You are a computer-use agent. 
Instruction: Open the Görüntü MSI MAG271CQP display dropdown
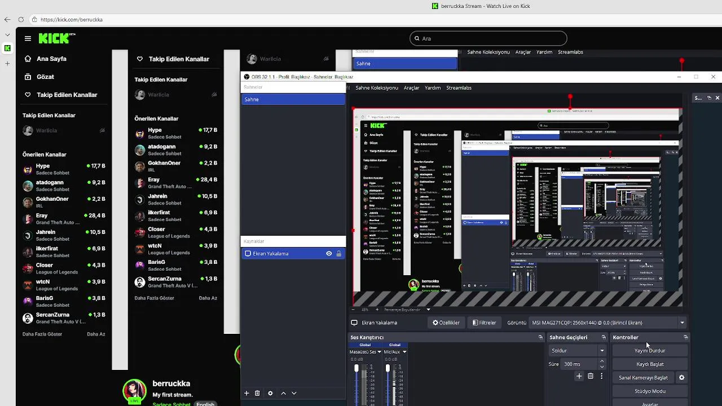coord(609,323)
